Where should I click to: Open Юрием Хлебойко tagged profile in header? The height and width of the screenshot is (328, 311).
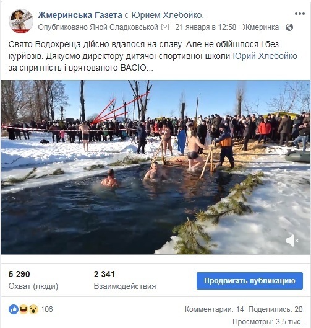pyautogui.click(x=167, y=15)
